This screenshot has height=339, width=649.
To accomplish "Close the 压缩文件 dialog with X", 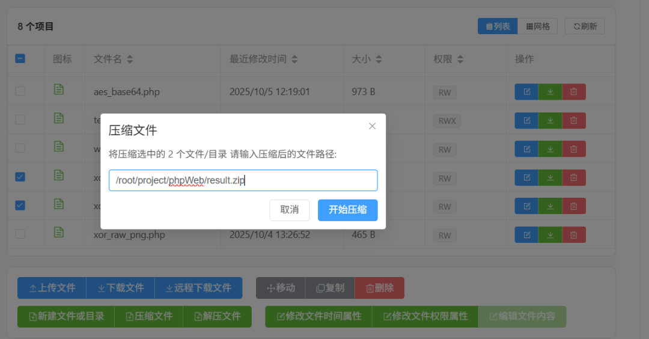I will pyautogui.click(x=372, y=126).
